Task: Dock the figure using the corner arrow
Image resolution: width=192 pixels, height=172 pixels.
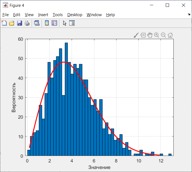Action: pyautogui.click(x=189, y=14)
